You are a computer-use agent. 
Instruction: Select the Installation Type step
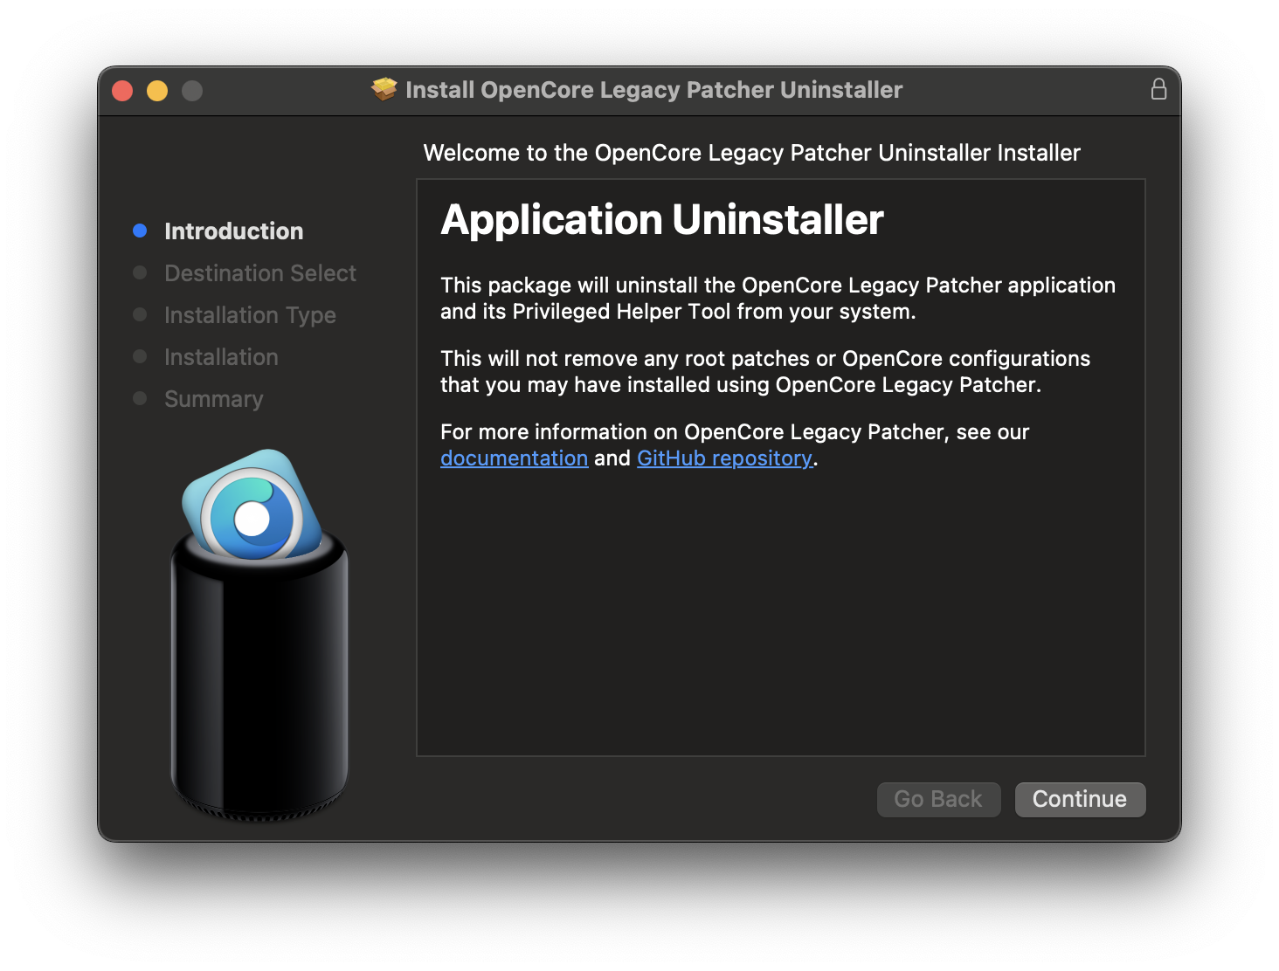point(250,314)
